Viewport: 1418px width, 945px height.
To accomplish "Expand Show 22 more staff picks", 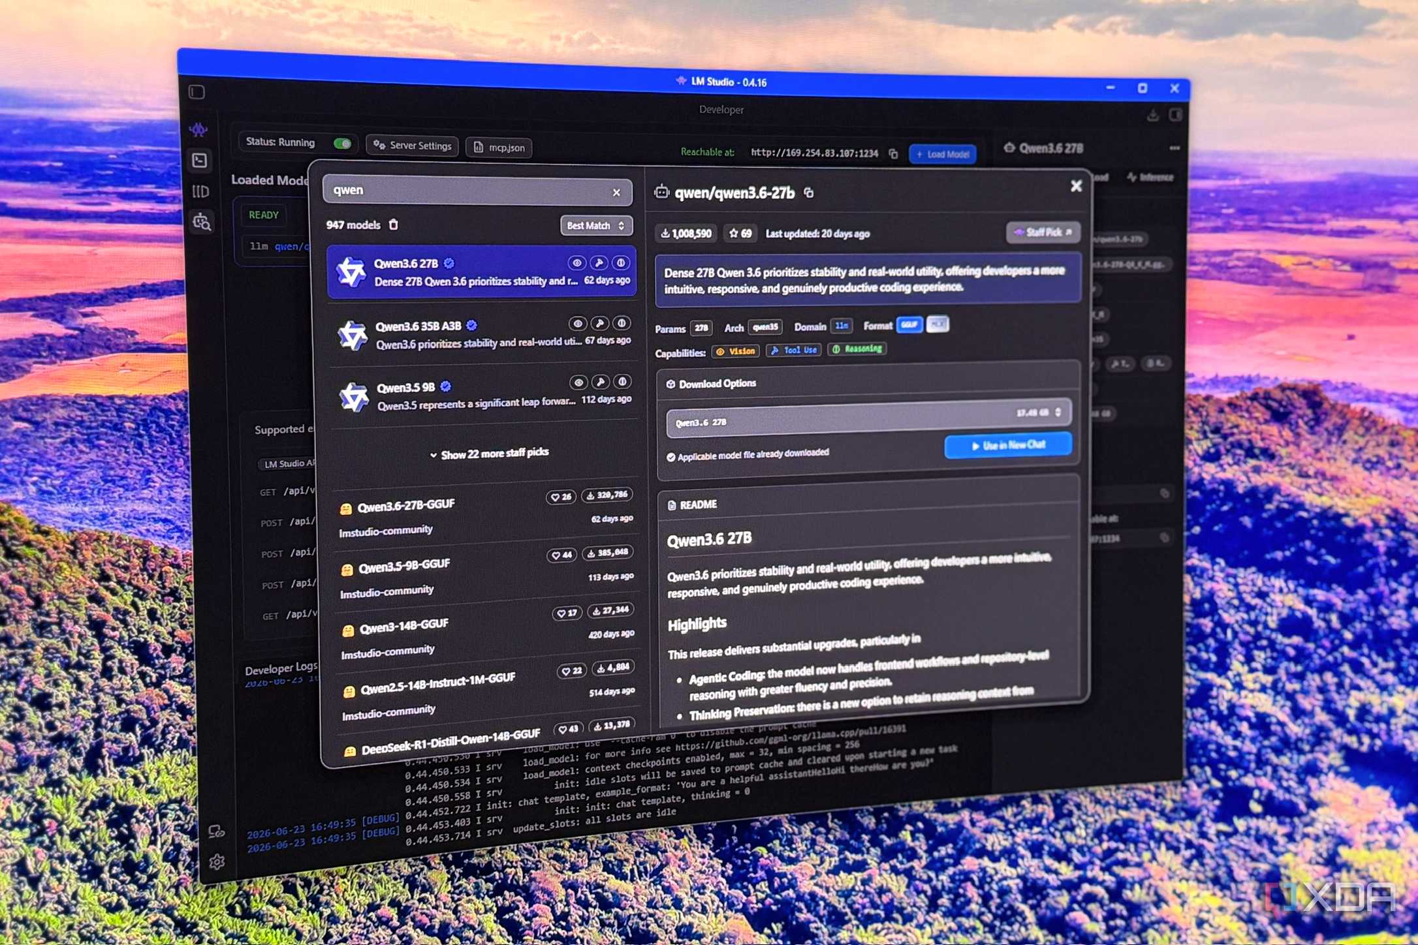I will click(x=489, y=454).
